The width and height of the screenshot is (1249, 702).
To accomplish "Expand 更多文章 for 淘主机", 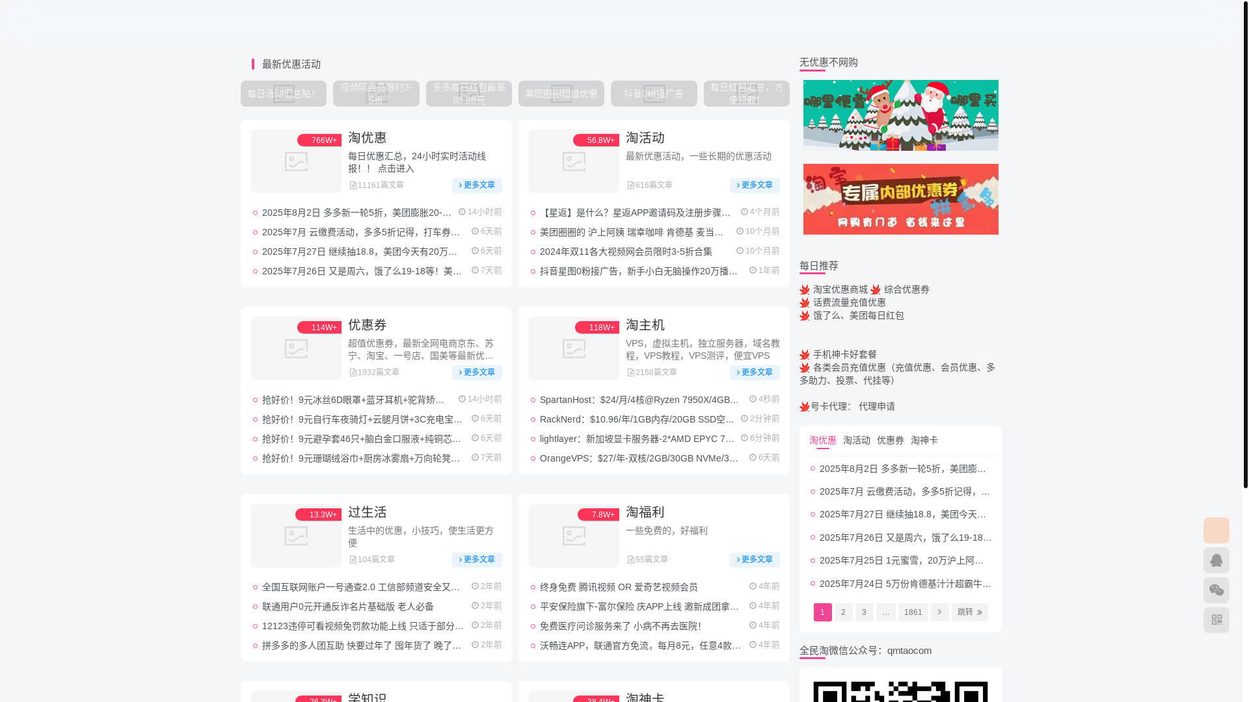I will (x=755, y=372).
